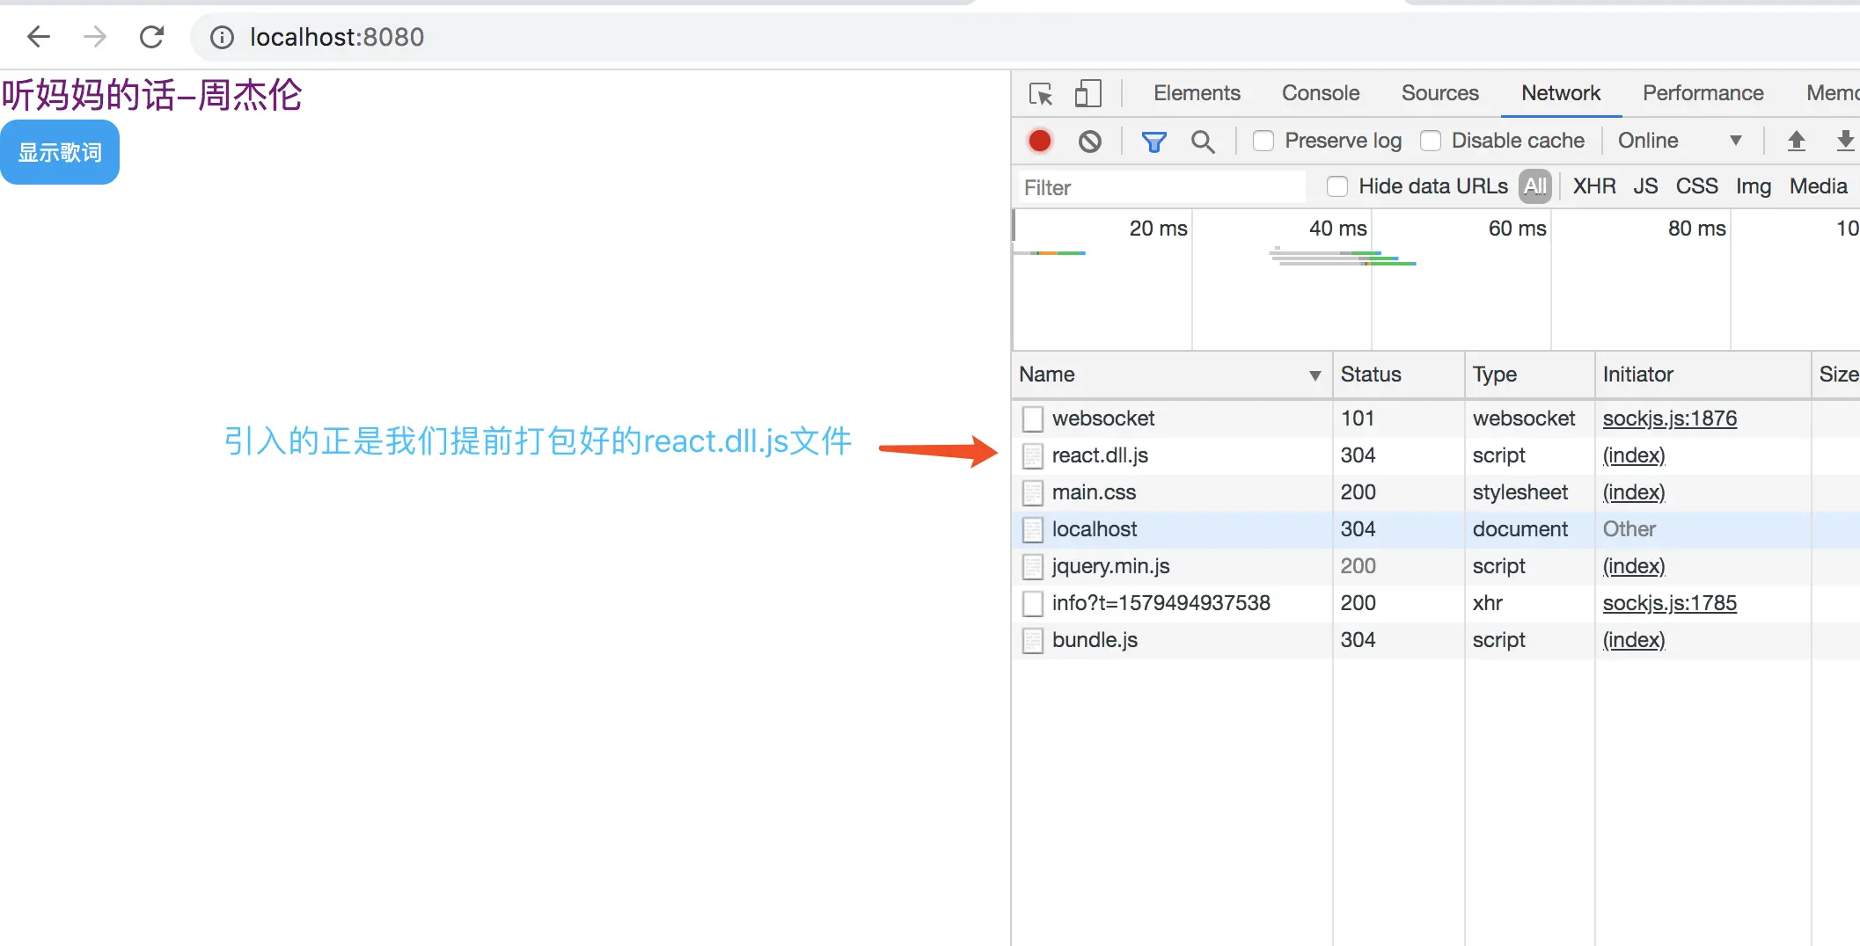
Task: Activate the inspect element picker
Action: pyautogui.click(x=1041, y=93)
